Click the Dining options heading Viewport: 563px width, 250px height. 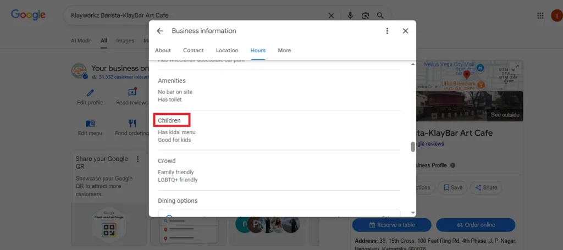(178, 201)
